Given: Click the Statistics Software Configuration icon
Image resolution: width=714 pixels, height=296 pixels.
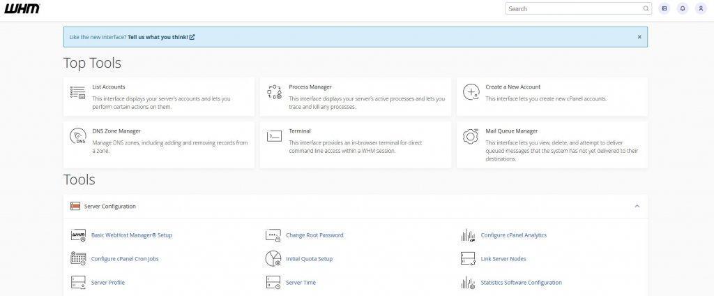Looking at the screenshot, I should coord(468,282).
